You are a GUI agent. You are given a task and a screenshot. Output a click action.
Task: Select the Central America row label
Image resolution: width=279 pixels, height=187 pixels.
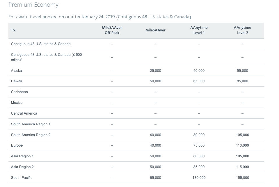click(24, 113)
